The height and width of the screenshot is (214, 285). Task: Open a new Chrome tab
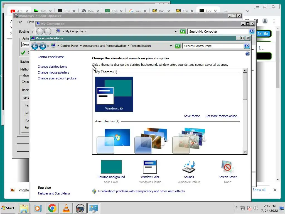(226, 11)
